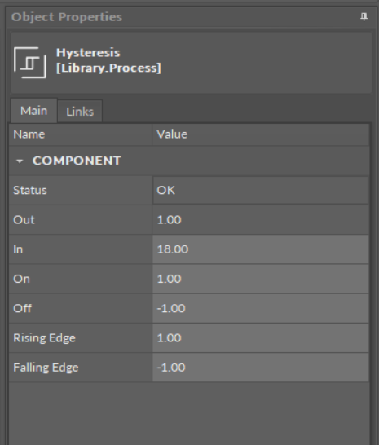379x445 pixels.
Task: Click the In value field 18.00
Action: [260, 249]
